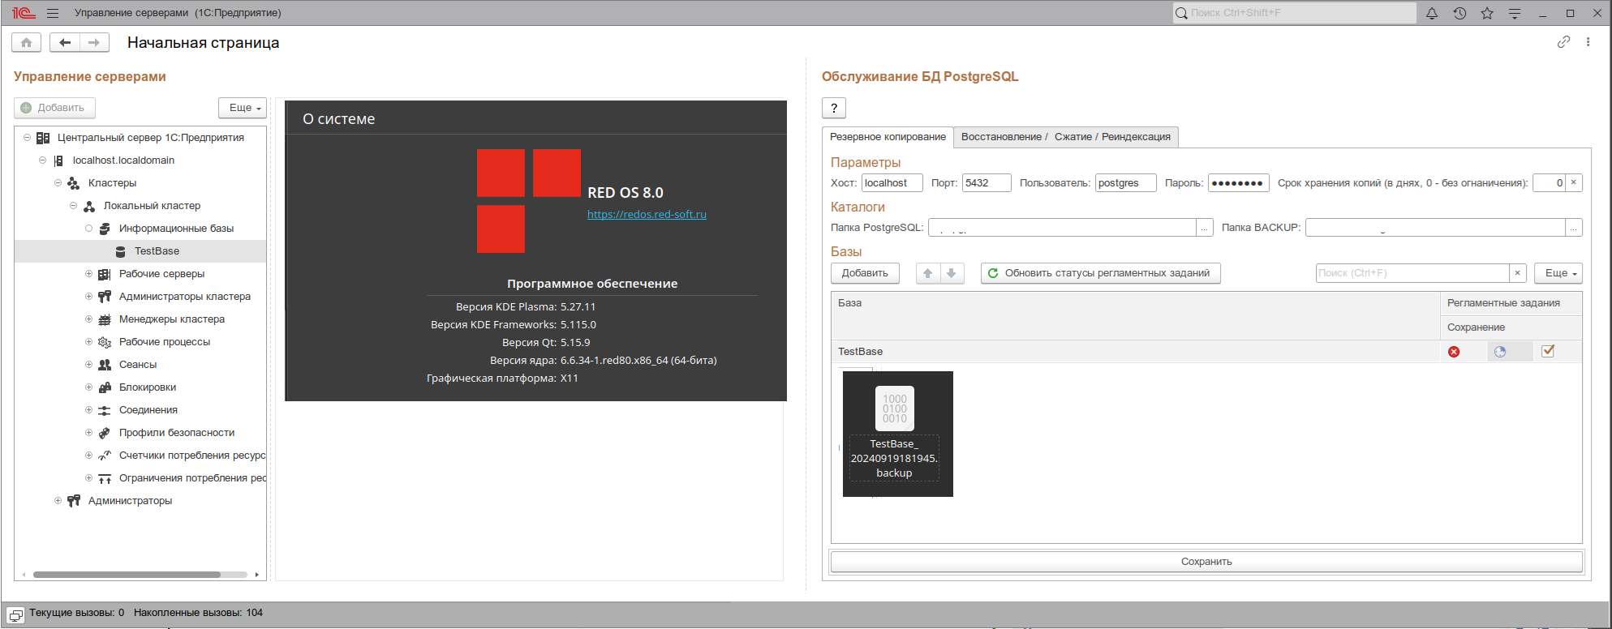1612x629 pixels.
Task: Clear the Базы search with X button
Action: pos(1518,273)
